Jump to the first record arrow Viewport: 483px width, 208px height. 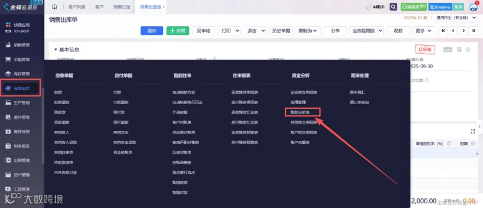pos(443,31)
